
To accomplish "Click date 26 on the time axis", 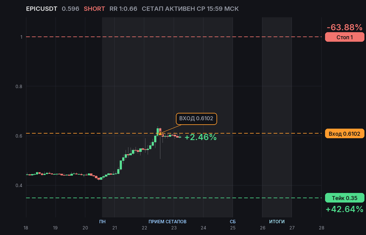I will coord(263,228).
